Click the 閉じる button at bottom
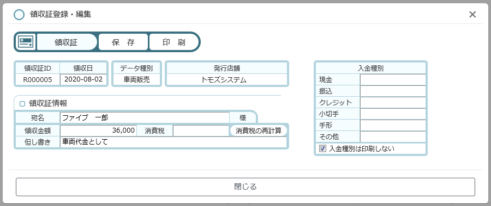Image resolution: width=491 pixels, height=206 pixels. 245,187
